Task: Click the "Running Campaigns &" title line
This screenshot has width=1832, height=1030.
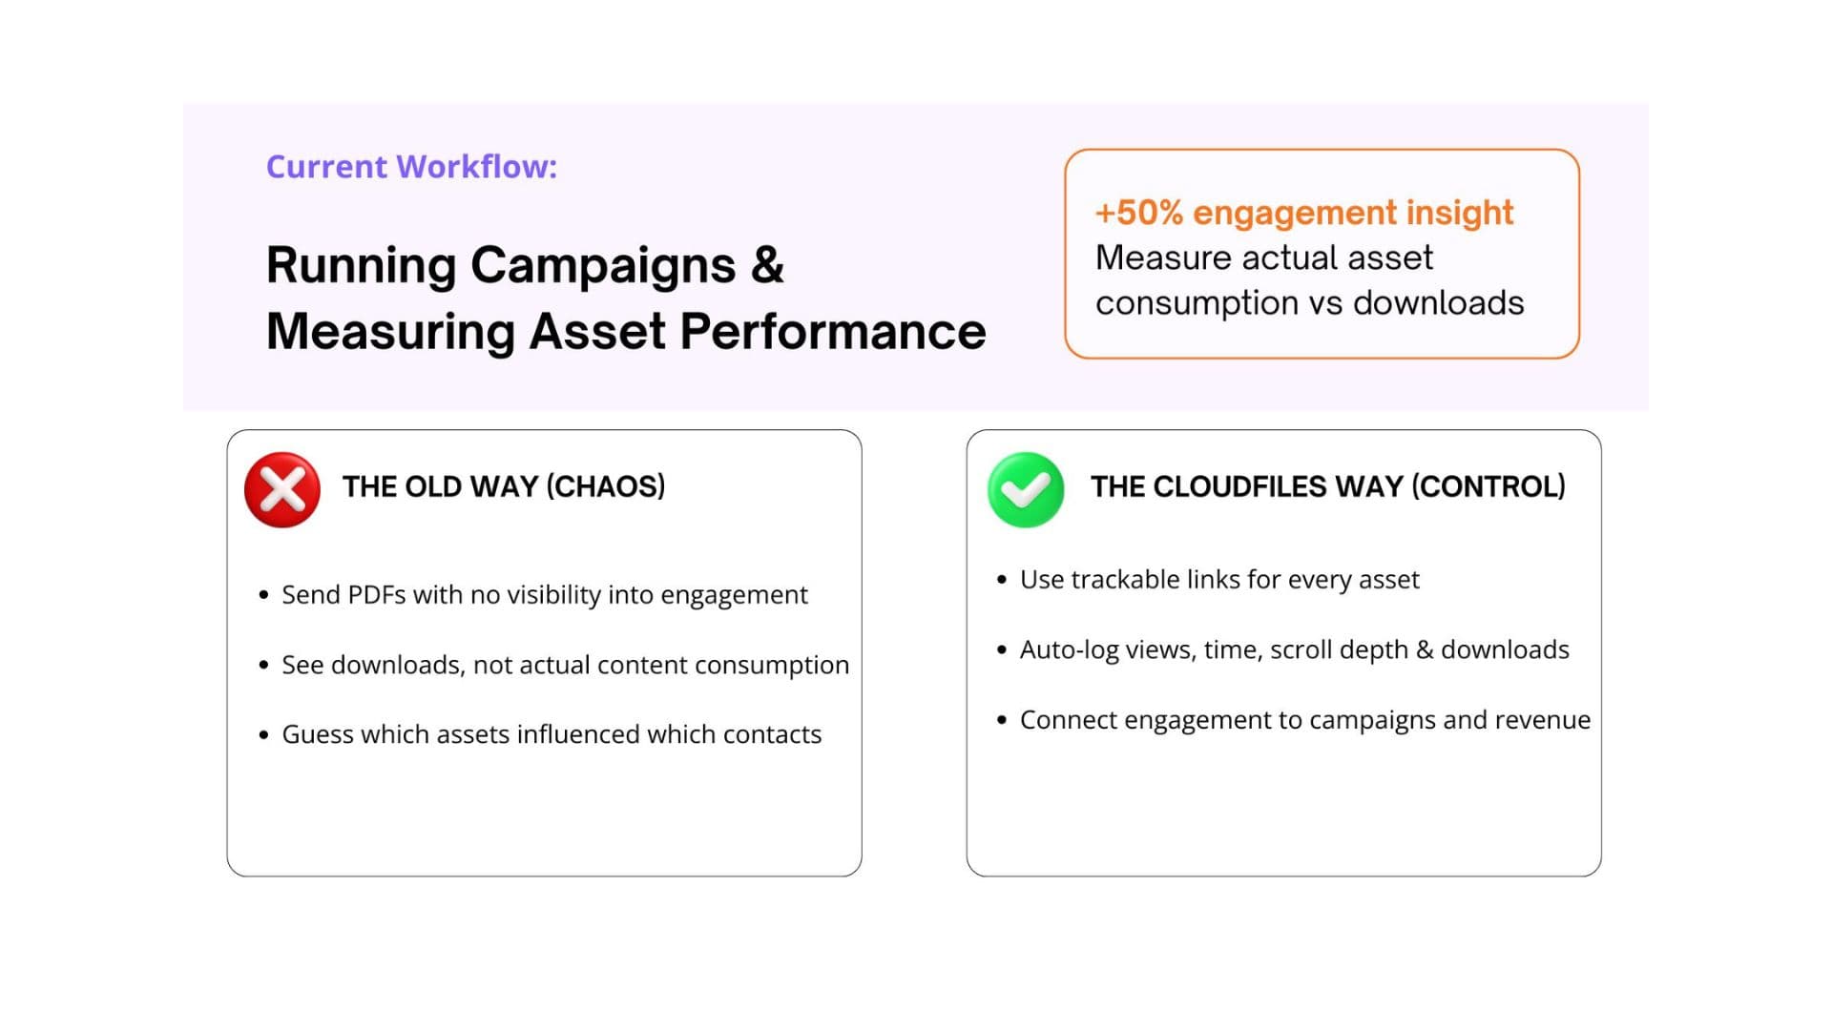Action: [525, 265]
